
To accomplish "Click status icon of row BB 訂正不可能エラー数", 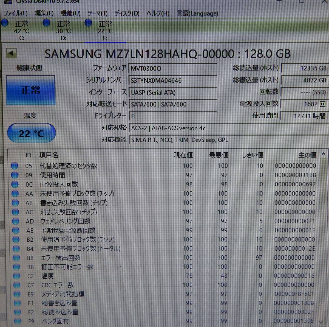I will pos(17,267).
